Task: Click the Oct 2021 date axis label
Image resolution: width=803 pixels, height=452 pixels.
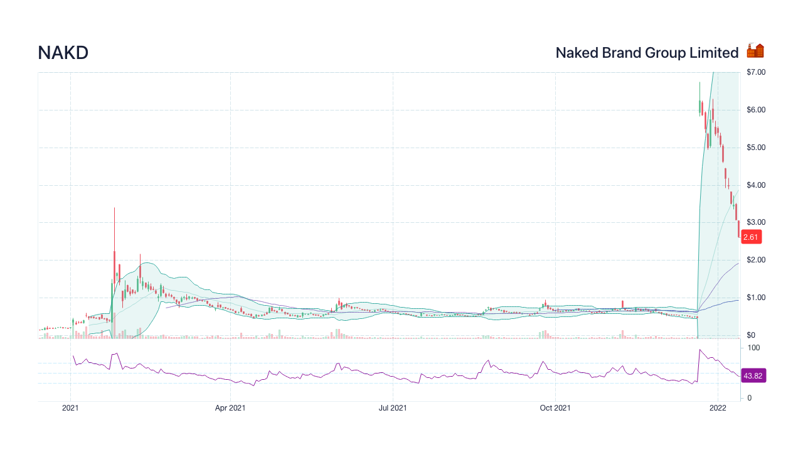Action: coord(555,409)
